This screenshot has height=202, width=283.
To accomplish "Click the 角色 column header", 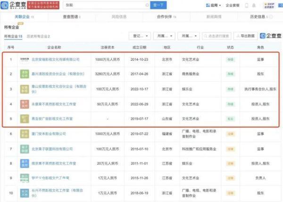I will (x=260, y=48).
